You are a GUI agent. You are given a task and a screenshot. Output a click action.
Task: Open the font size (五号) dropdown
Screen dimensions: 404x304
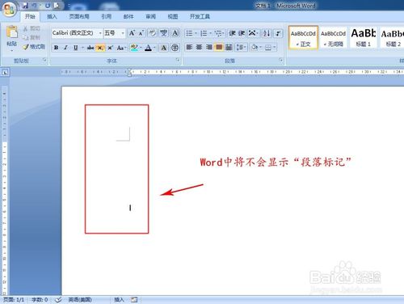pos(123,33)
